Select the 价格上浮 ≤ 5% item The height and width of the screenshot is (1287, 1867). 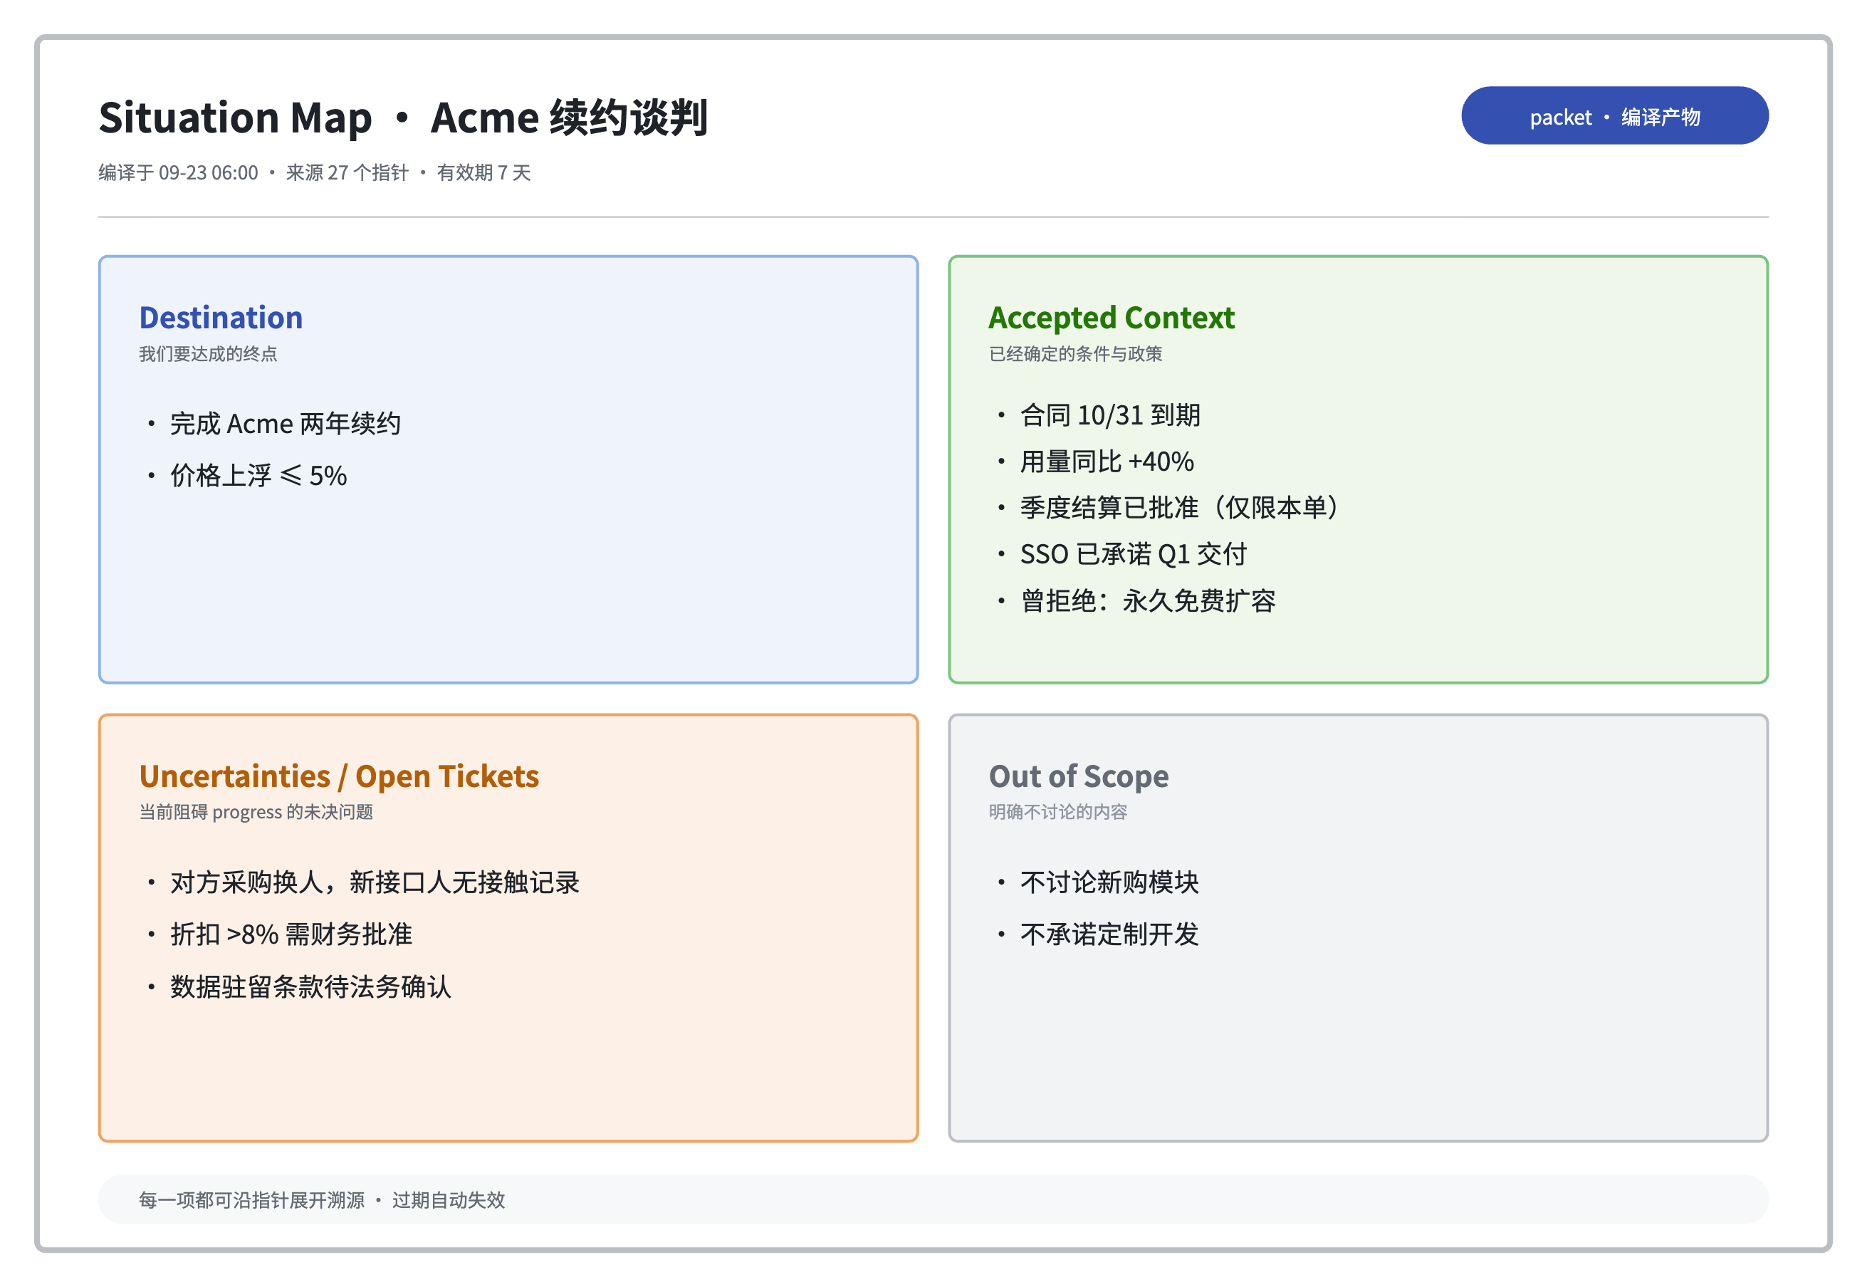(x=258, y=476)
